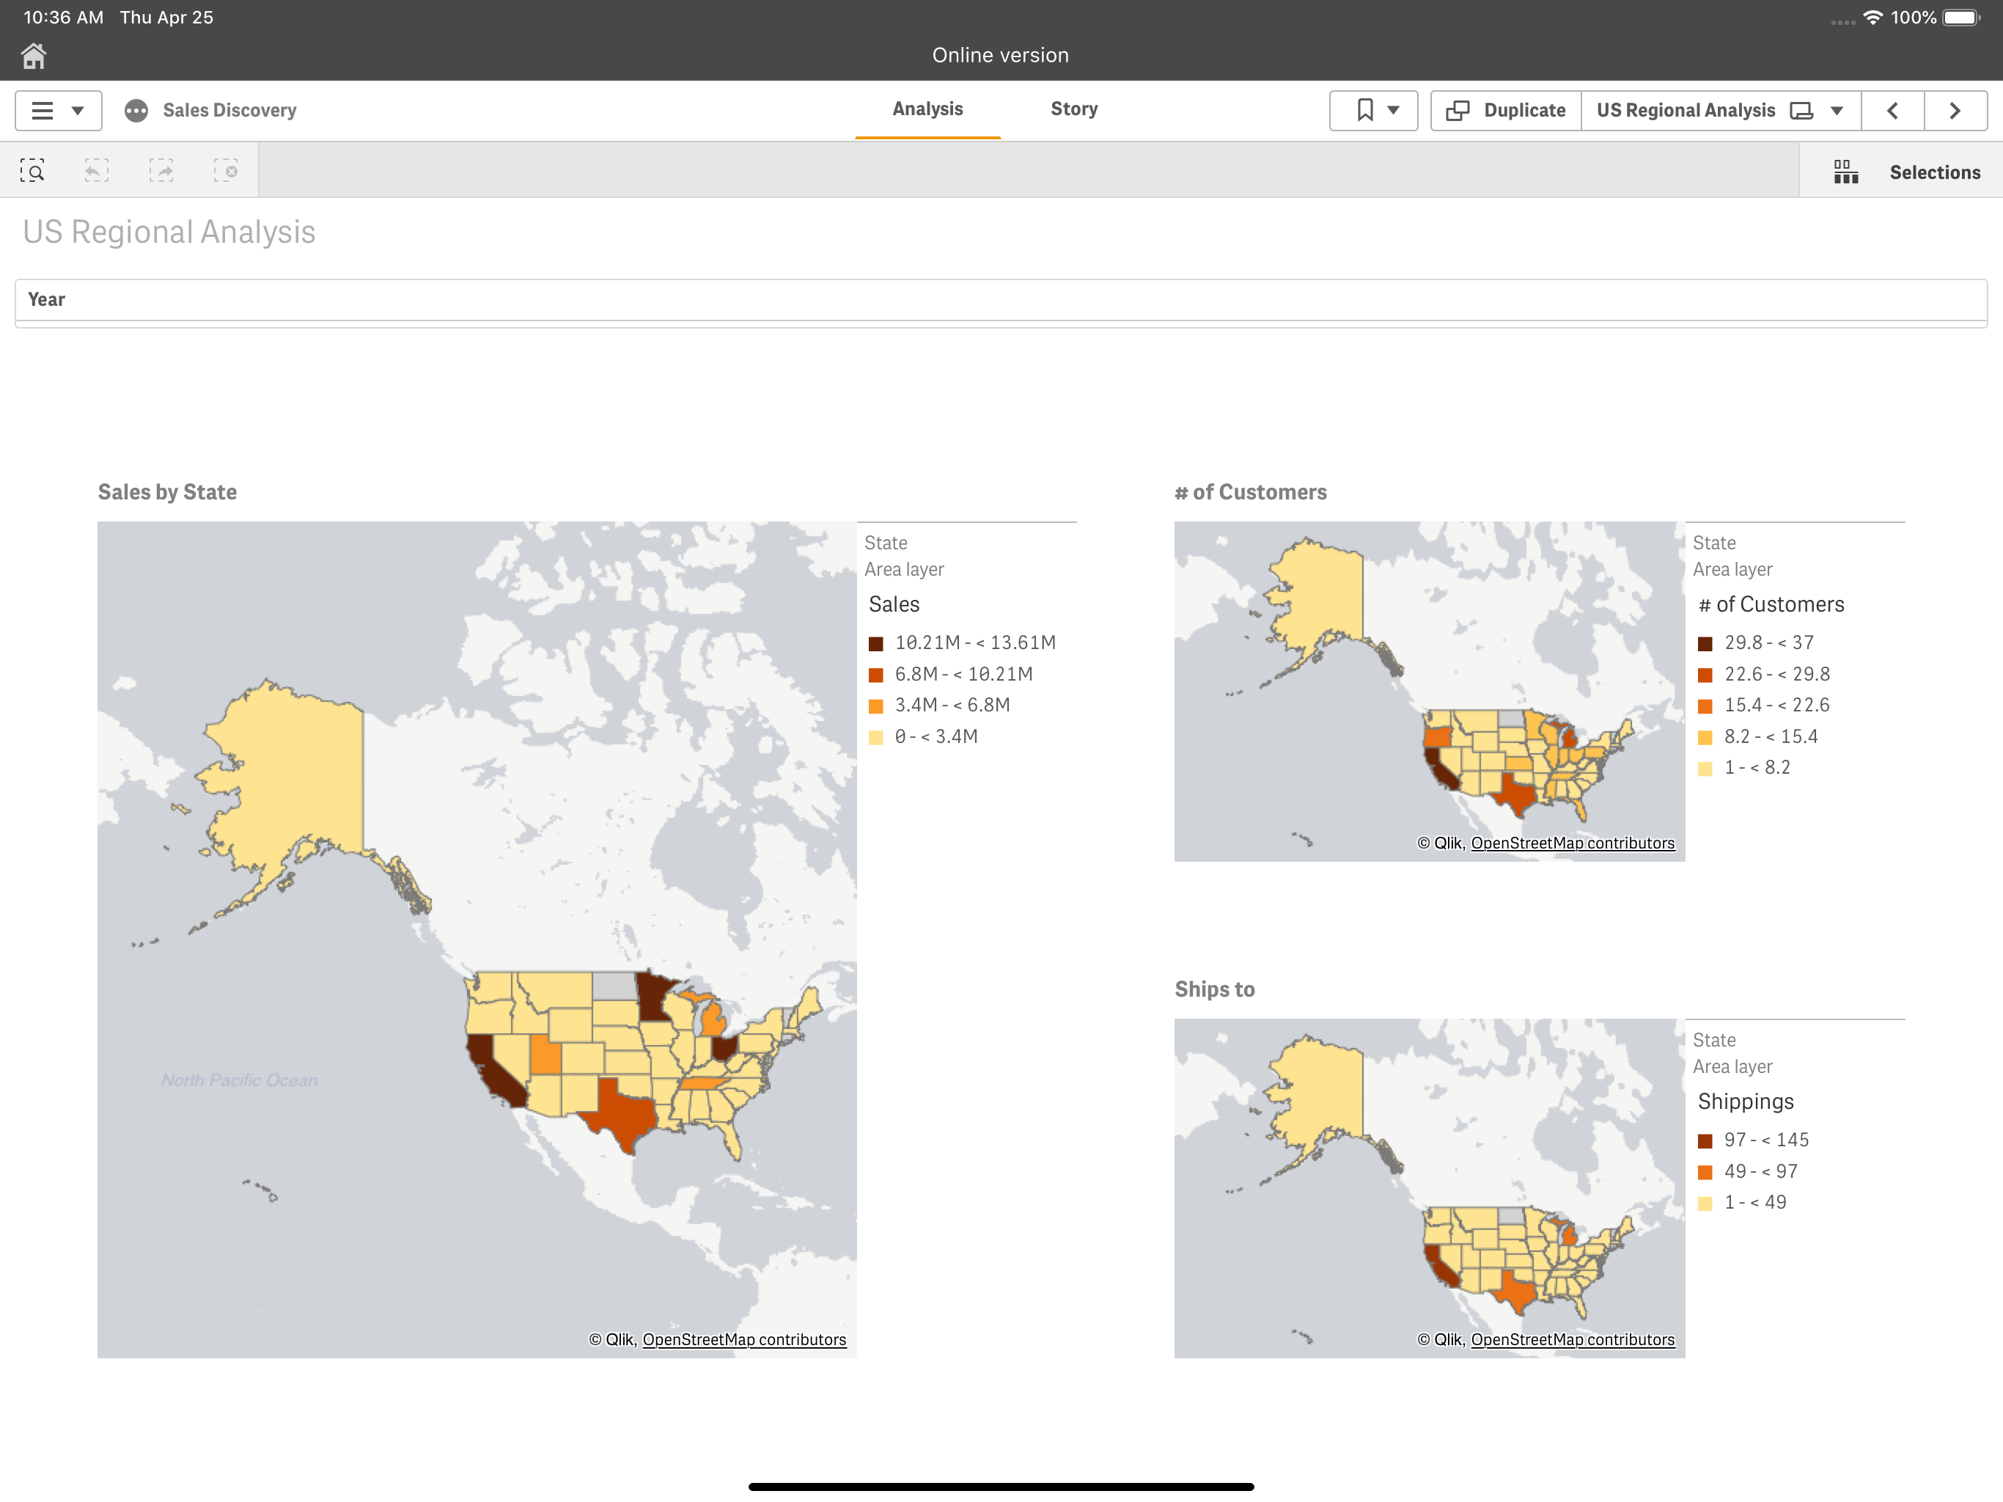Viewport: 2003px width, 1502px height.
Task: Click the Ships to chart title
Action: pos(1214,989)
